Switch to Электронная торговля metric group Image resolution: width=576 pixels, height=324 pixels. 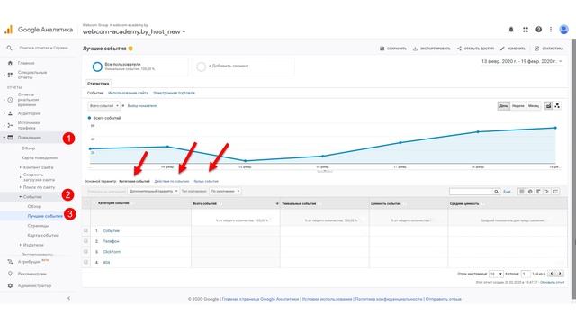point(174,93)
